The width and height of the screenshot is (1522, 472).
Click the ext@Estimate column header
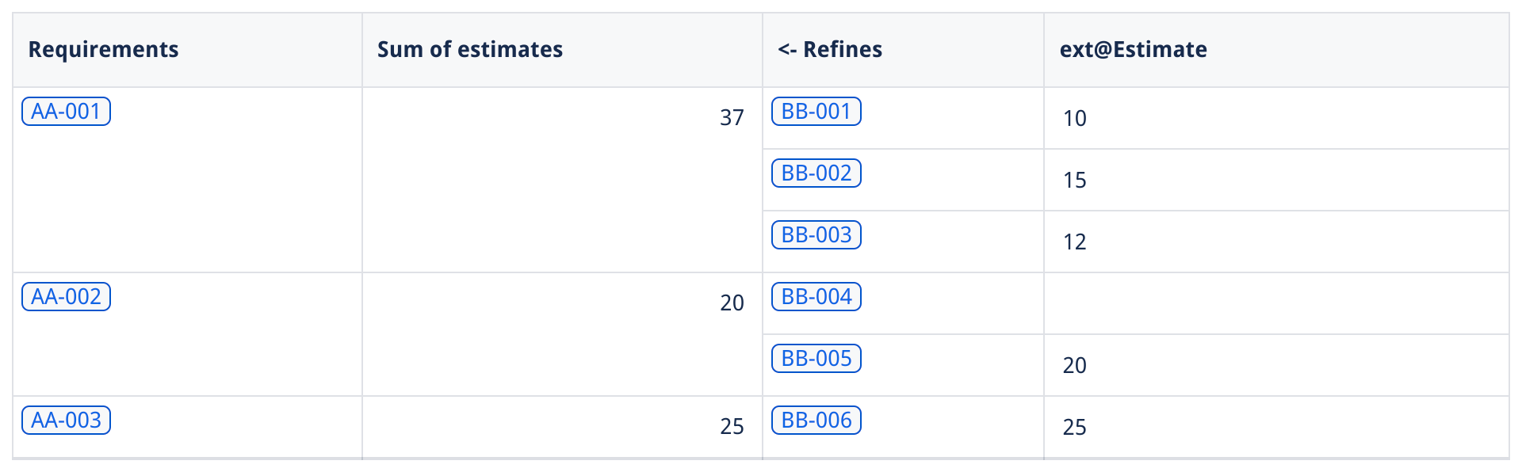1133,50
